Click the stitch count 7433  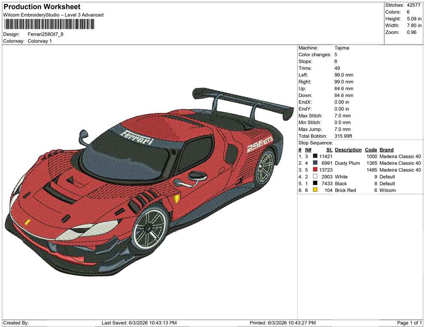(x=327, y=183)
